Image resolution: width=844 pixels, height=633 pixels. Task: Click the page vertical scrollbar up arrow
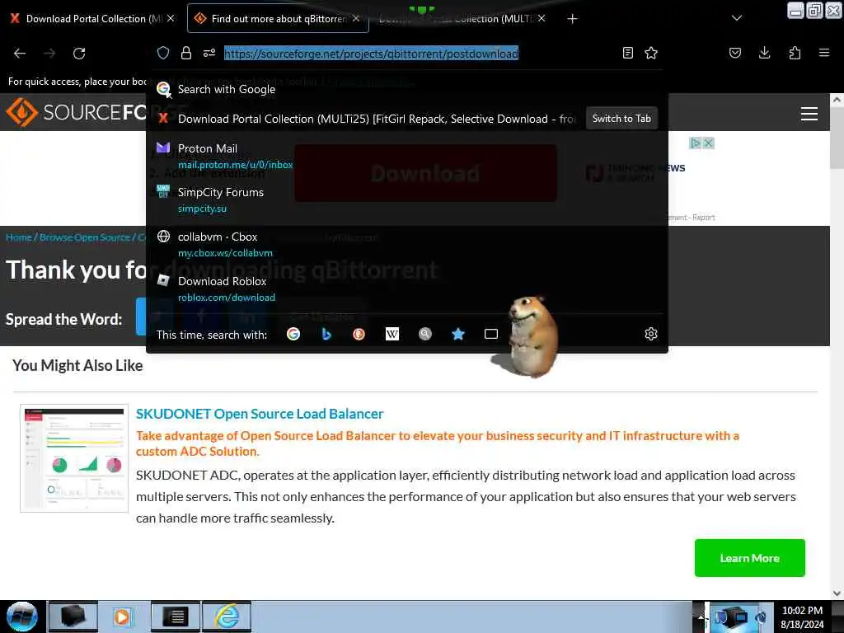click(837, 100)
